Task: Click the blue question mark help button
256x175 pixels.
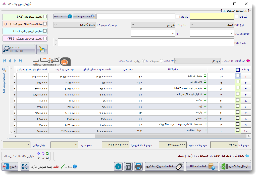Action: point(118,166)
